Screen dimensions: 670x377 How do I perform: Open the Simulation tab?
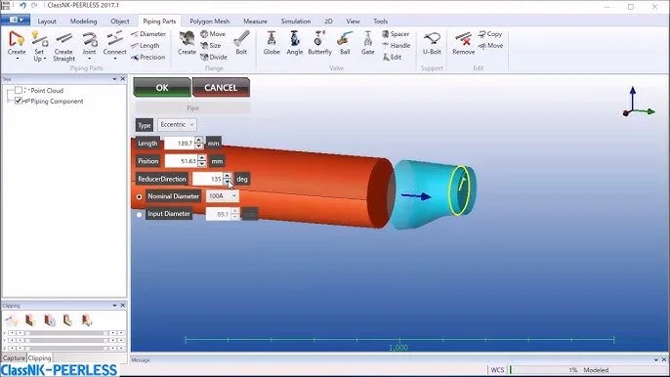point(296,21)
